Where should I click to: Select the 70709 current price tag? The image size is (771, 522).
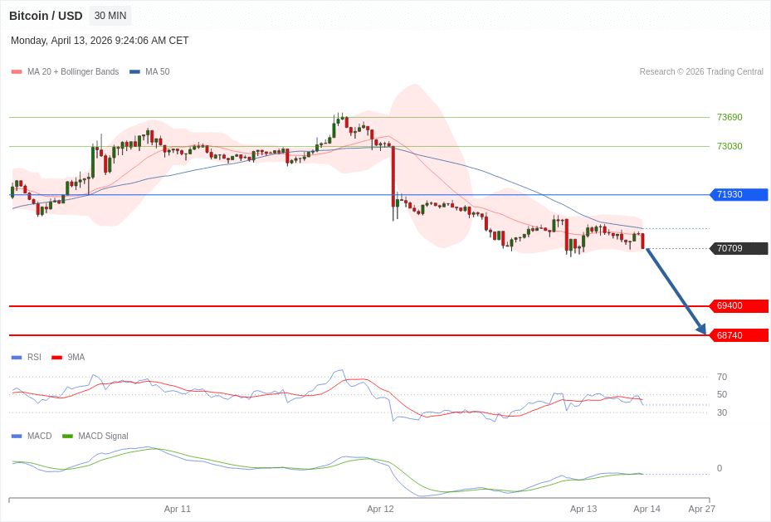(x=739, y=248)
